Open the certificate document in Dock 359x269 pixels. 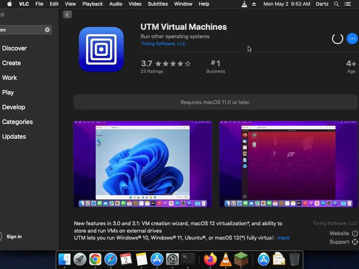pos(279,259)
